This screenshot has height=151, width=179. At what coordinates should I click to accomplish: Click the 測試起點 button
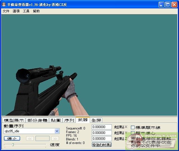coord(102,145)
